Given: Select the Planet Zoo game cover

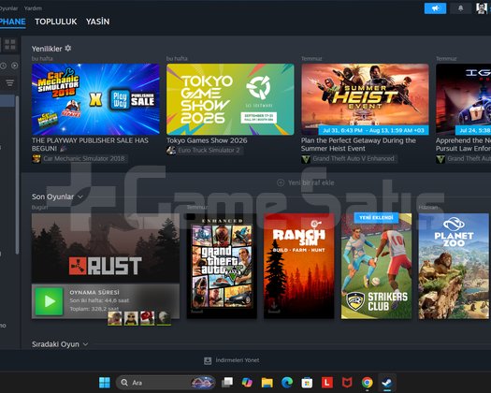Looking at the screenshot, I should (x=454, y=266).
